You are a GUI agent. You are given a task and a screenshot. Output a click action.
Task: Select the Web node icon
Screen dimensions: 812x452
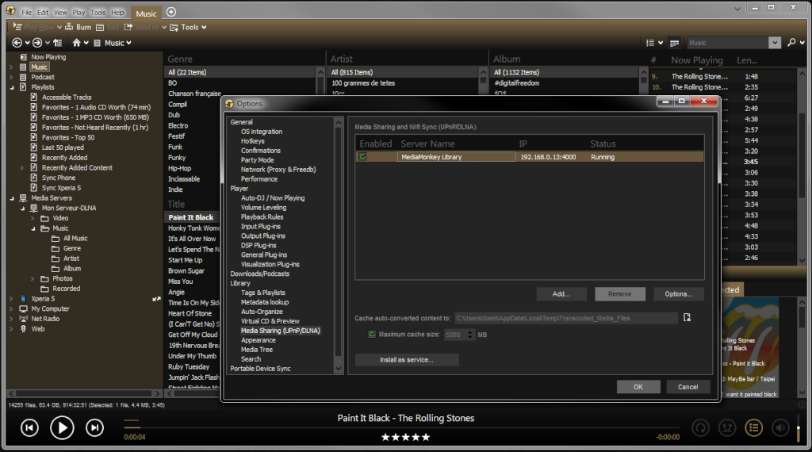tap(23, 329)
